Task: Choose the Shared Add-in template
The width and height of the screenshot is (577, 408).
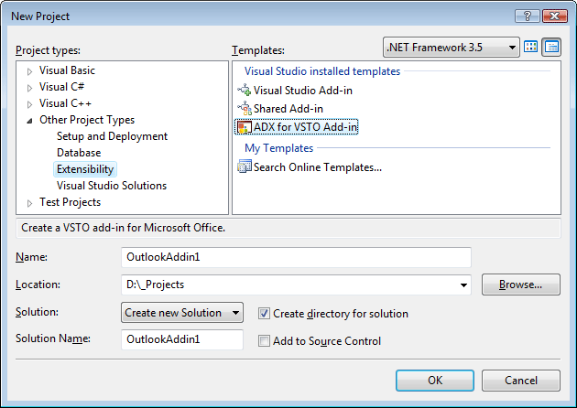Action: click(288, 109)
